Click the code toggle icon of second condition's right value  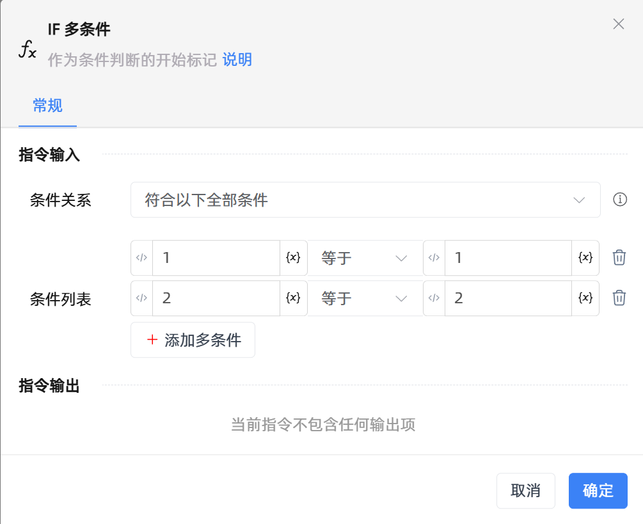[x=434, y=298]
